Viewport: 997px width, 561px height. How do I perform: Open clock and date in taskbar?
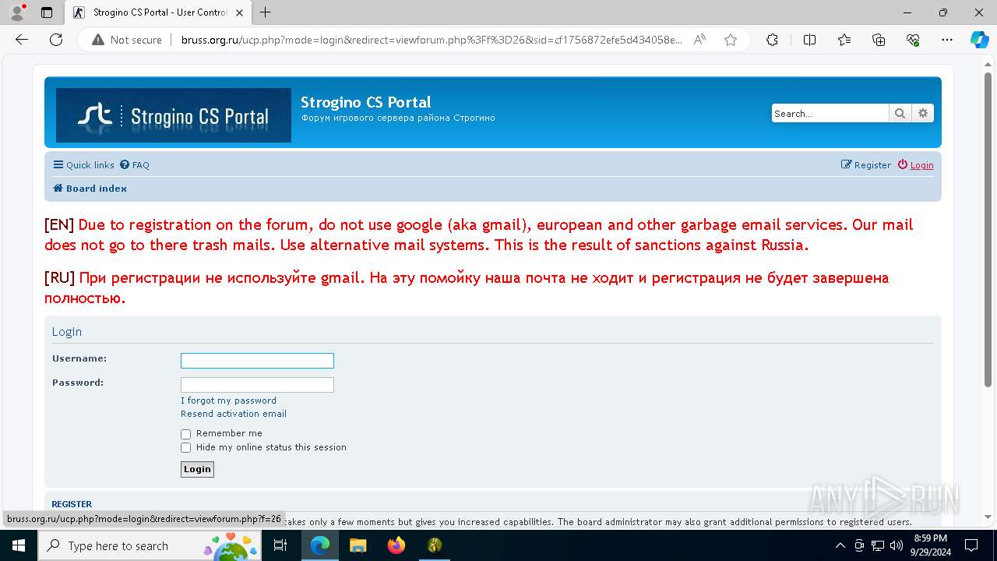[x=930, y=545]
